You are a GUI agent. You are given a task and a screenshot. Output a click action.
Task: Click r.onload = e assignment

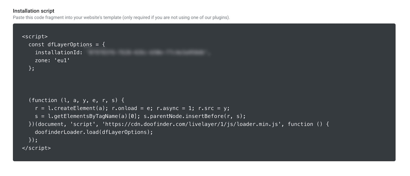(132, 108)
